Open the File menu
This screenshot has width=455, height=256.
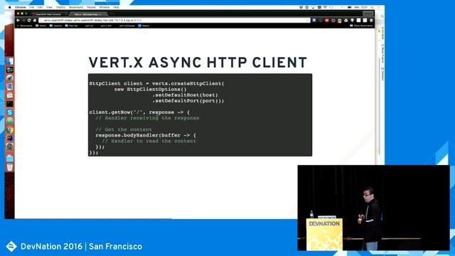tap(31, 7)
